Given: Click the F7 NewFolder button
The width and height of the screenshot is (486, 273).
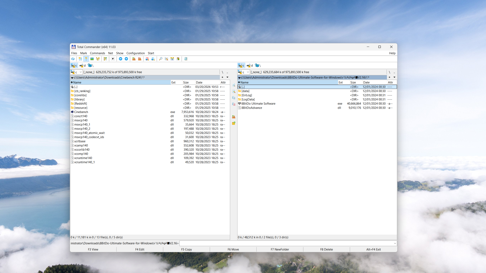Looking at the screenshot, I should coord(280,249).
